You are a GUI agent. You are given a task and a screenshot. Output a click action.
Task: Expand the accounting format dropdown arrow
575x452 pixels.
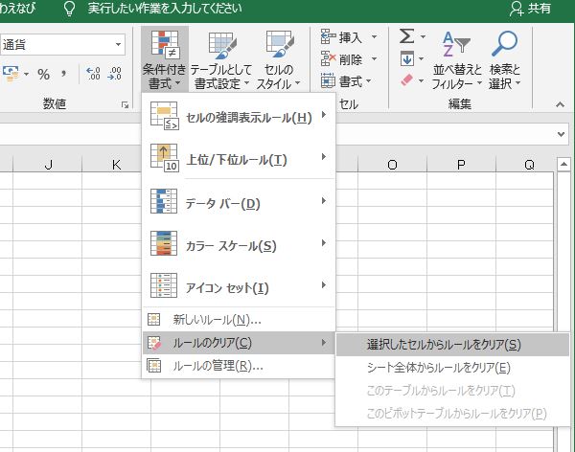point(27,74)
